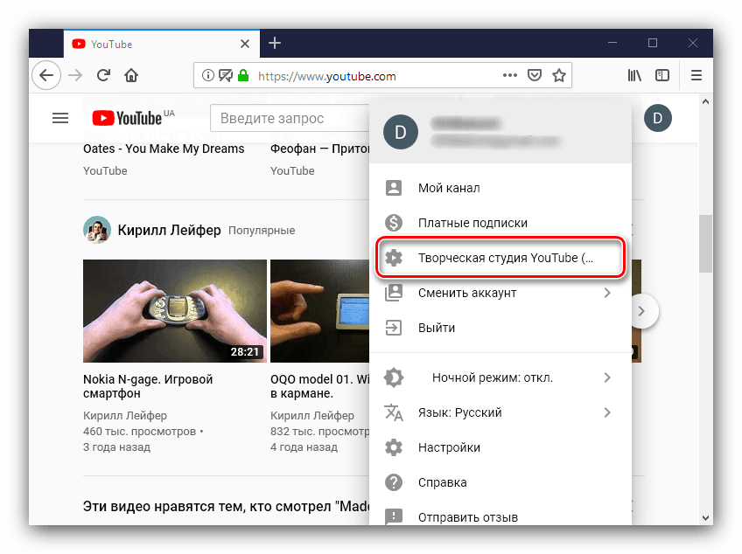Click the green padlock security icon
The height and width of the screenshot is (554, 742).
(x=243, y=75)
